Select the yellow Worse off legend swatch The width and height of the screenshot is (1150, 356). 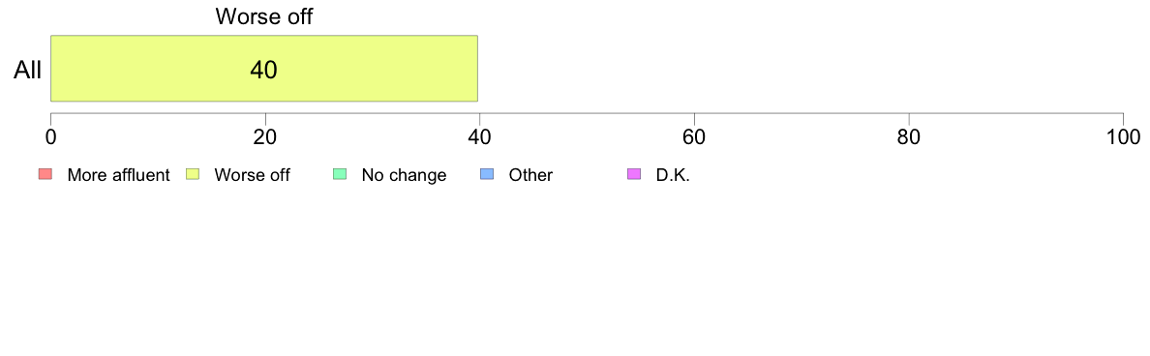193,174
